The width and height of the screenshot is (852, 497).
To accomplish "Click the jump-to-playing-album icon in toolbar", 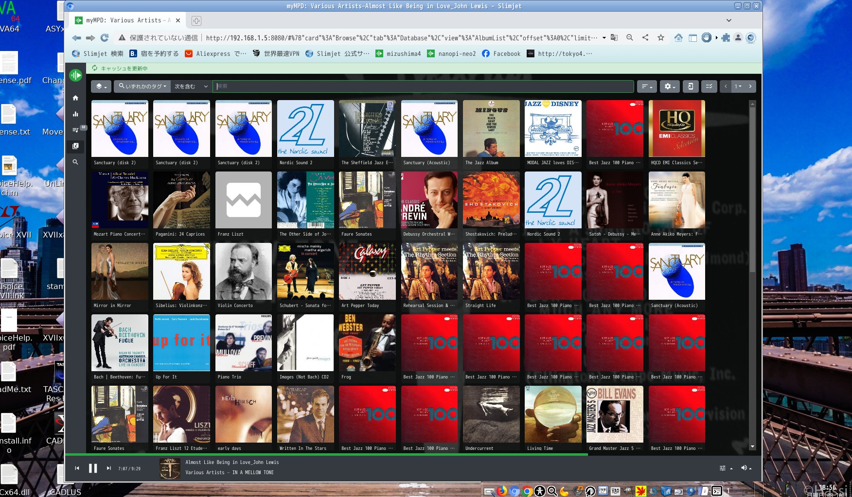I will (690, 86).
